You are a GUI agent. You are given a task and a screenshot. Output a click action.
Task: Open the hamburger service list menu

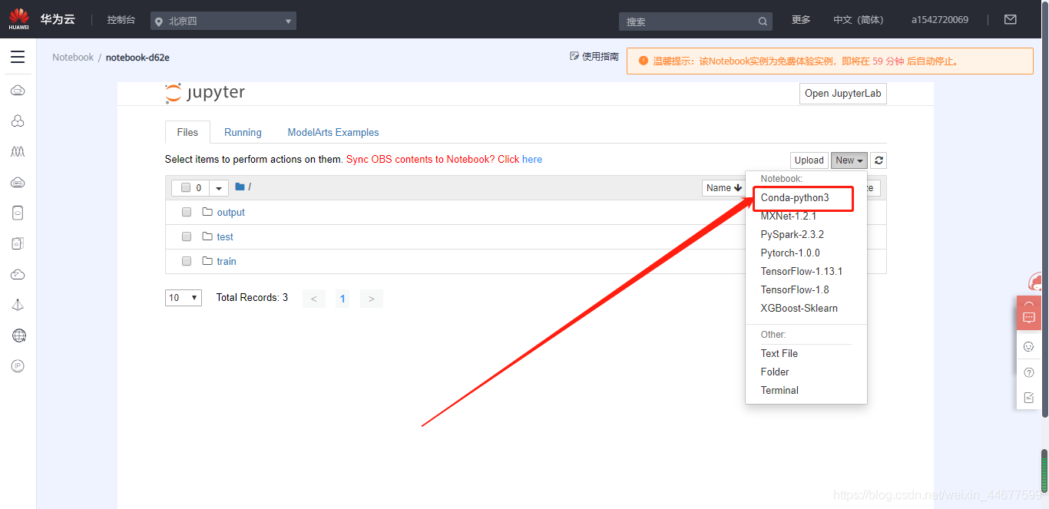(18, 57)
